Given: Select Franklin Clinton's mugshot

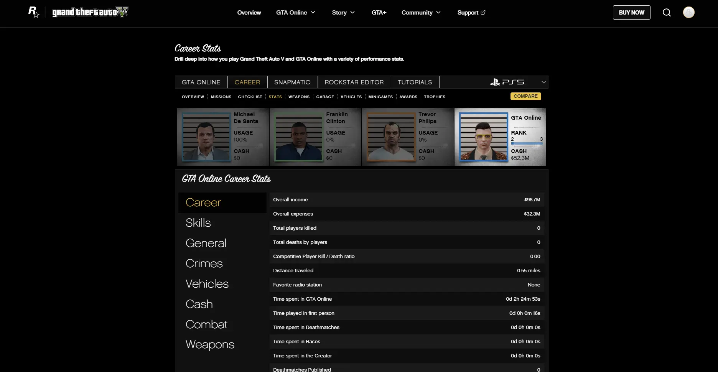Looking at the screenshot, I should [298, 137].
